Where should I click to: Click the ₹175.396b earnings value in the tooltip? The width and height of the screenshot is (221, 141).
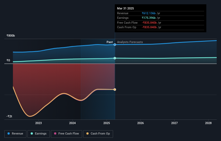point(149,18)
